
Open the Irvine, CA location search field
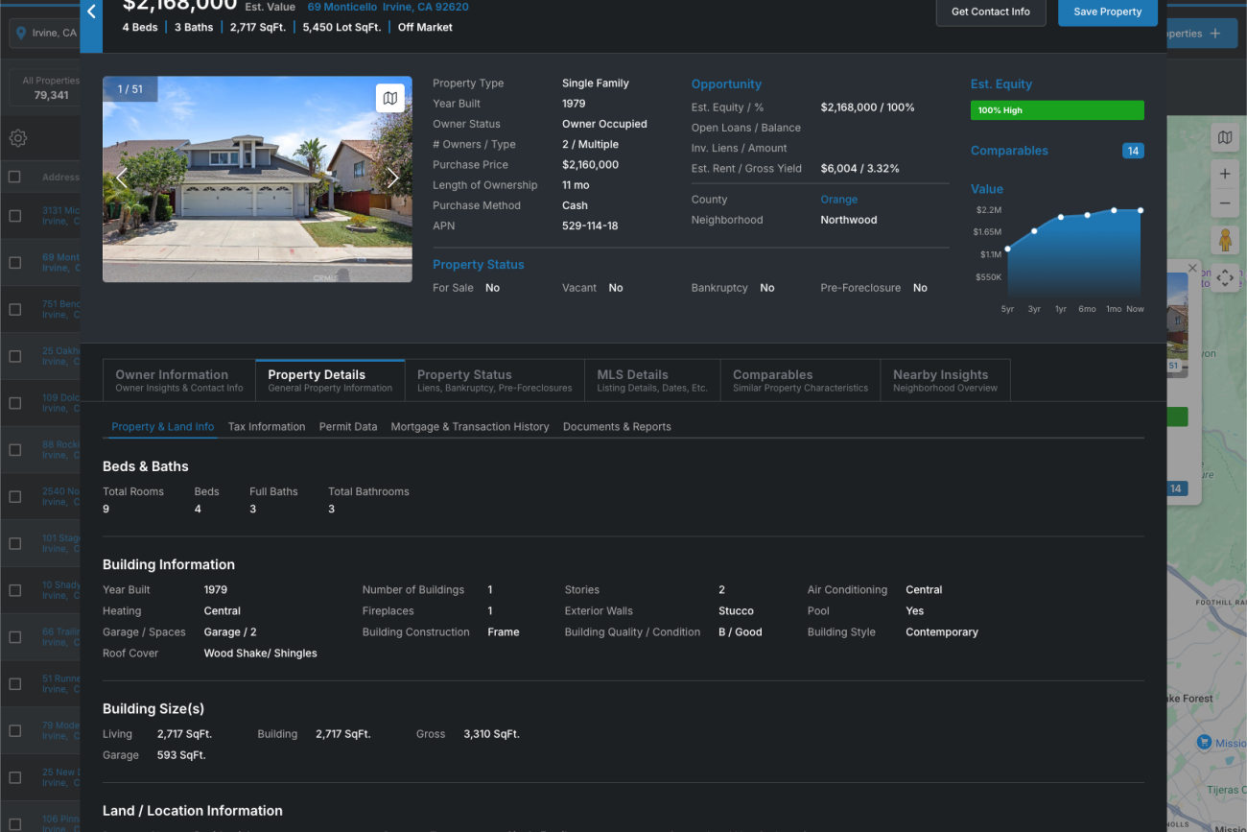point(45,34)
